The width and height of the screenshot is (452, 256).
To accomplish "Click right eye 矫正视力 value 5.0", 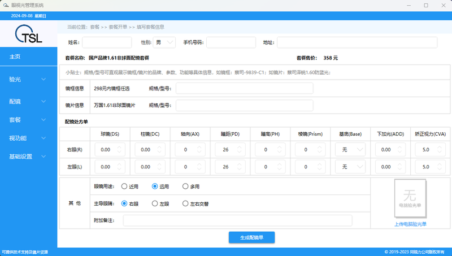I will (426, 150).
